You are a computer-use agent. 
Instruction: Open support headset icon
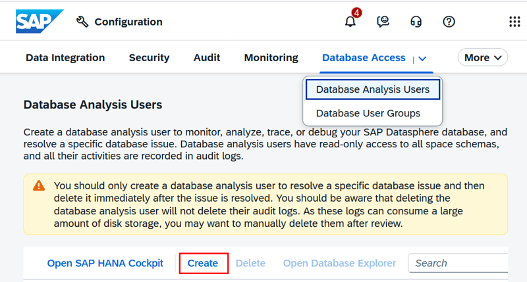click(416, 22)
